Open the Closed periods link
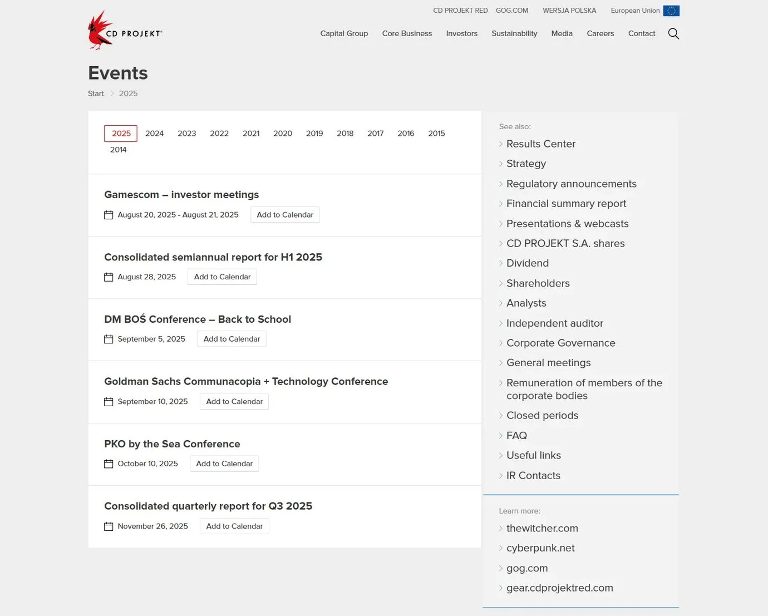The height and width of the screenshot is (616, 768). (543, 416)
